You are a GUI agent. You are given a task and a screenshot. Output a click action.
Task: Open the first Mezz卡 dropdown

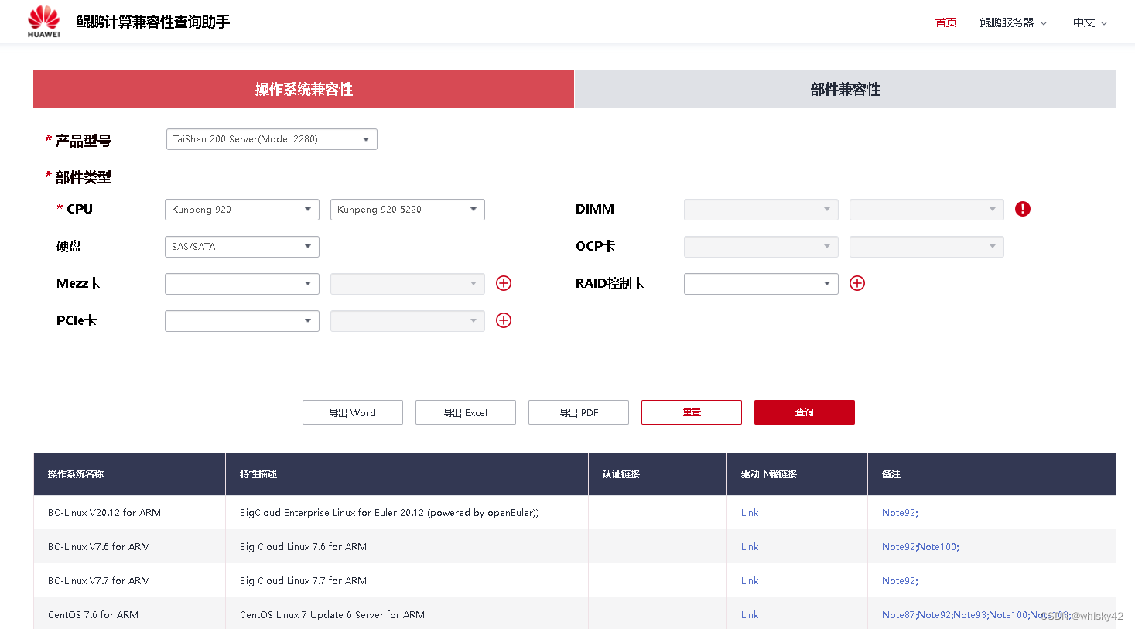[x=242, y=284]
